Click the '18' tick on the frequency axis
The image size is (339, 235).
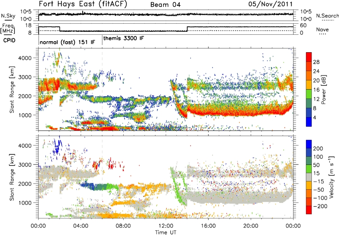[29, 25]
